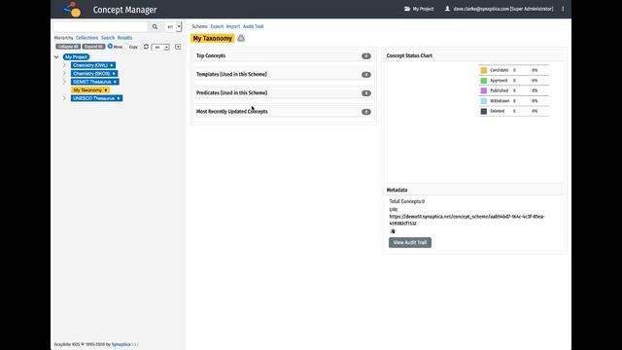The width and height of the screenshot is (622, 350).
Task: Click the refresh hierarchy icon
Action: (146, 47)
